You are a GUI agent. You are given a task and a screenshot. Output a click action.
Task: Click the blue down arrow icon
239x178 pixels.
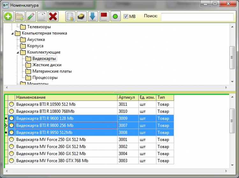pyautogui.click(x=93, y=16)
